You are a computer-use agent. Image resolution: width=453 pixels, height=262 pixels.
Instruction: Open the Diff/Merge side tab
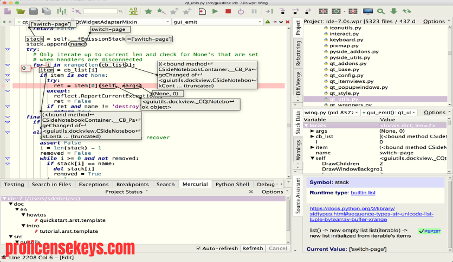pos(298,83)
